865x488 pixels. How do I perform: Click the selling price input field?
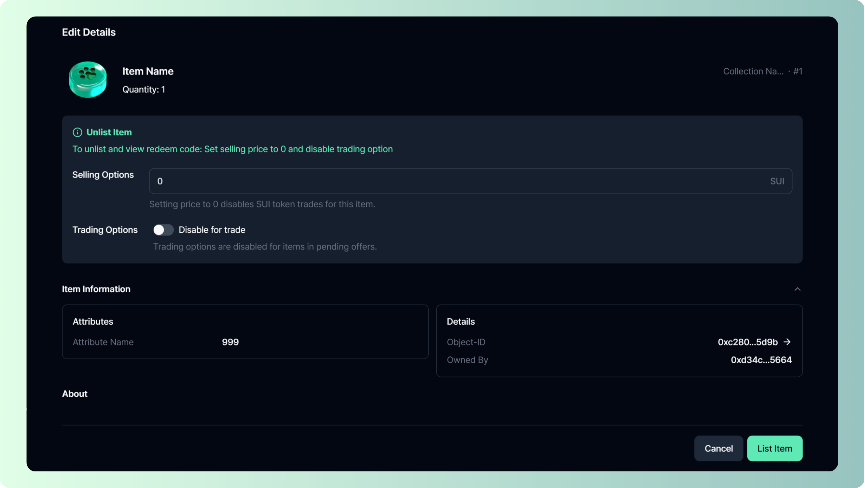pyautogui.click(x=457, y=181)
